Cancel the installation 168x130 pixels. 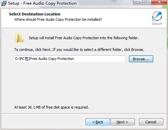[151, 122]
